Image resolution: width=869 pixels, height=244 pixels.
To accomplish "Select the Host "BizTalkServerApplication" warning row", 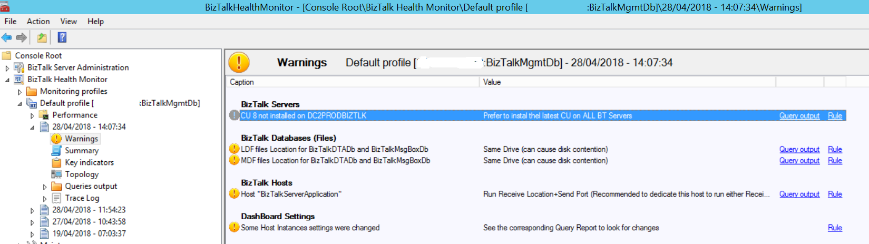I will click(x=538, y=194).
